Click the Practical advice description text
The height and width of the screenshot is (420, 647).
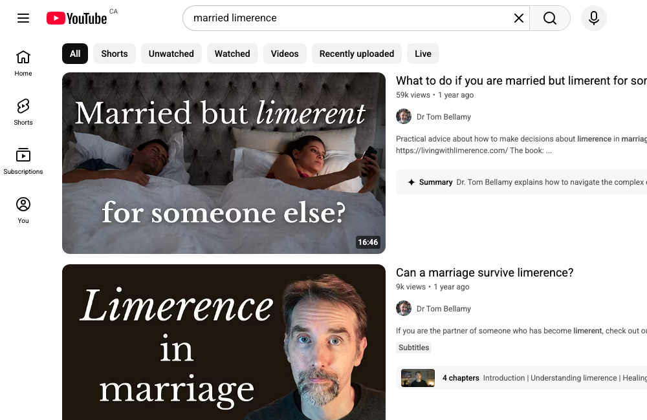pos(521,145)
